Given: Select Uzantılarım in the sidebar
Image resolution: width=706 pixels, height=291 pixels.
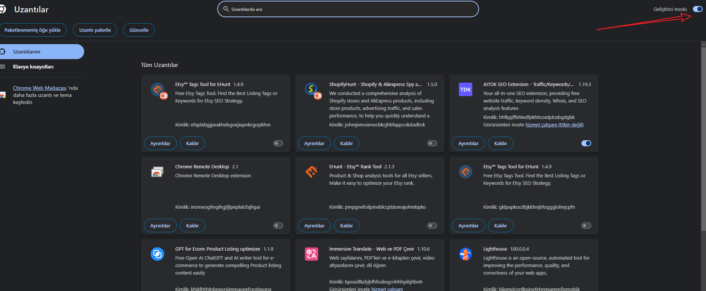Looking at the screenshot, I should point(27,52).
